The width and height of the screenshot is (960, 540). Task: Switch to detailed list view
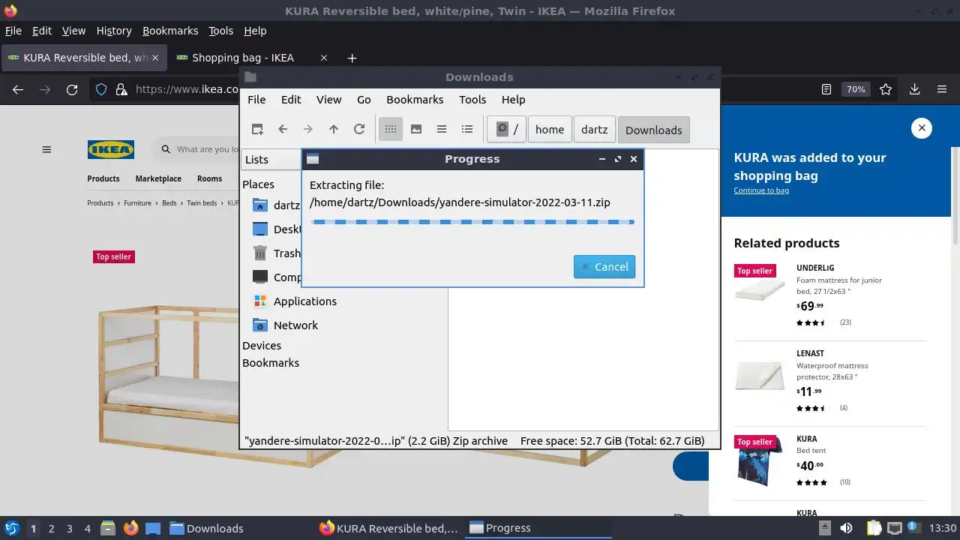pos(467,129)
